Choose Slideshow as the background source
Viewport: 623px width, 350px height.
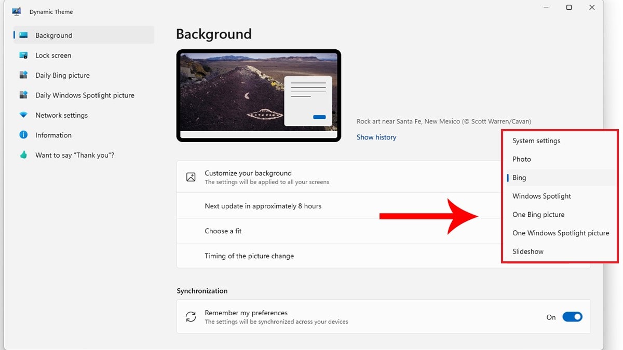click(527, 251)
